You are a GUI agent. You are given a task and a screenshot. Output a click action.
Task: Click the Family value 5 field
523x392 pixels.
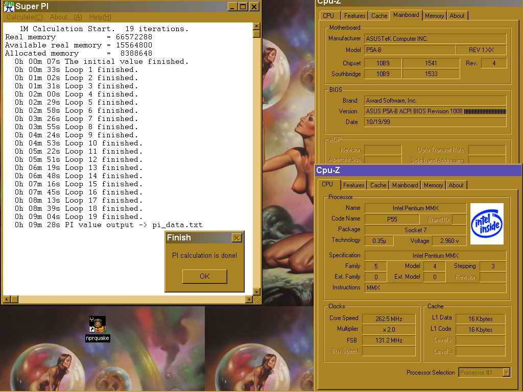[x=376, y=266]
